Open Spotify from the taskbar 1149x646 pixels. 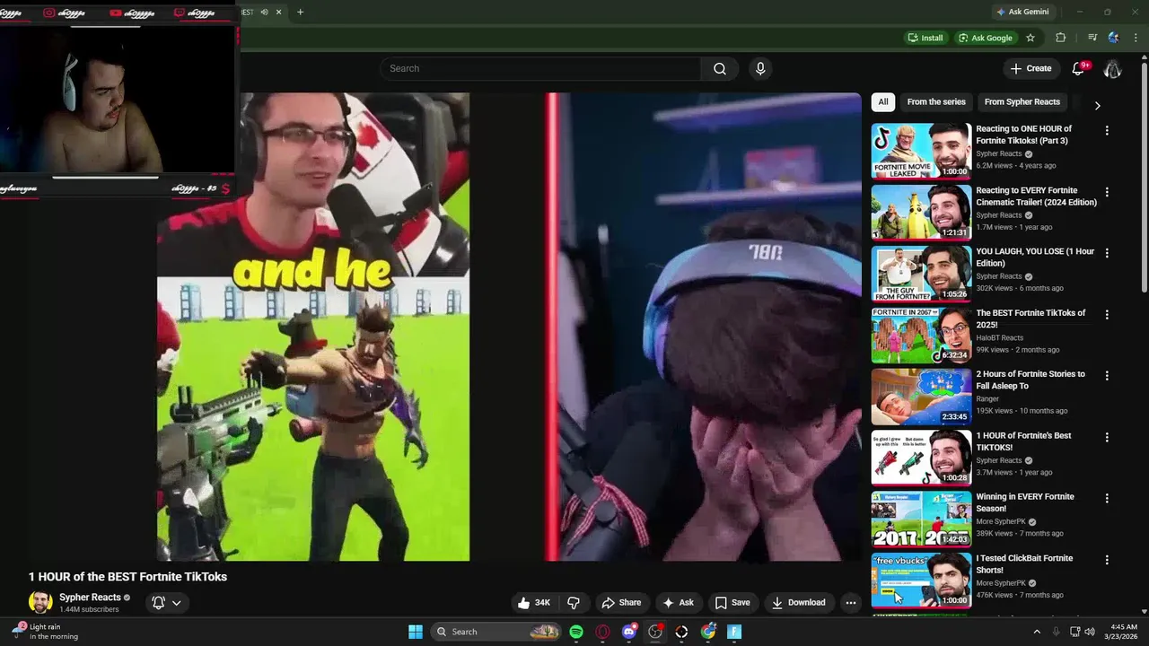click(576, 632)
